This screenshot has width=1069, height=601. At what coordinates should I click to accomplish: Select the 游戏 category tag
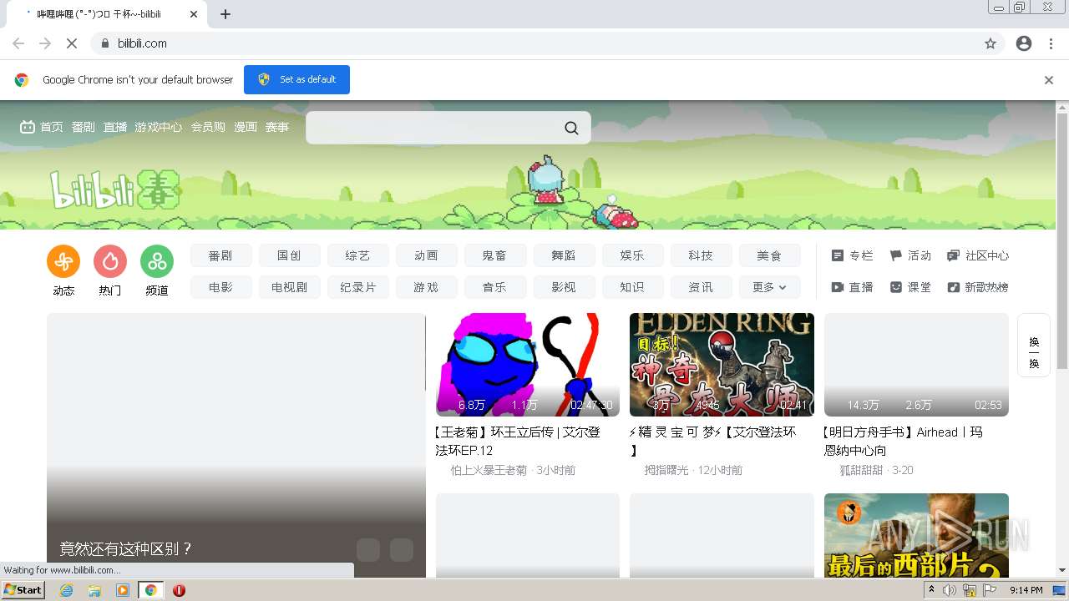click(x=426, y=287)
